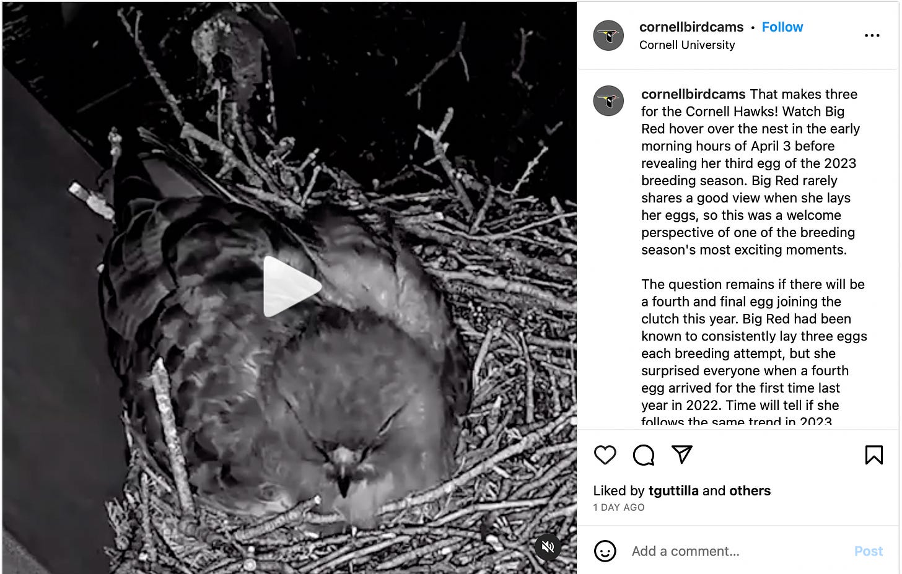Share the post using the paper plane icon

tap(682, 454)
